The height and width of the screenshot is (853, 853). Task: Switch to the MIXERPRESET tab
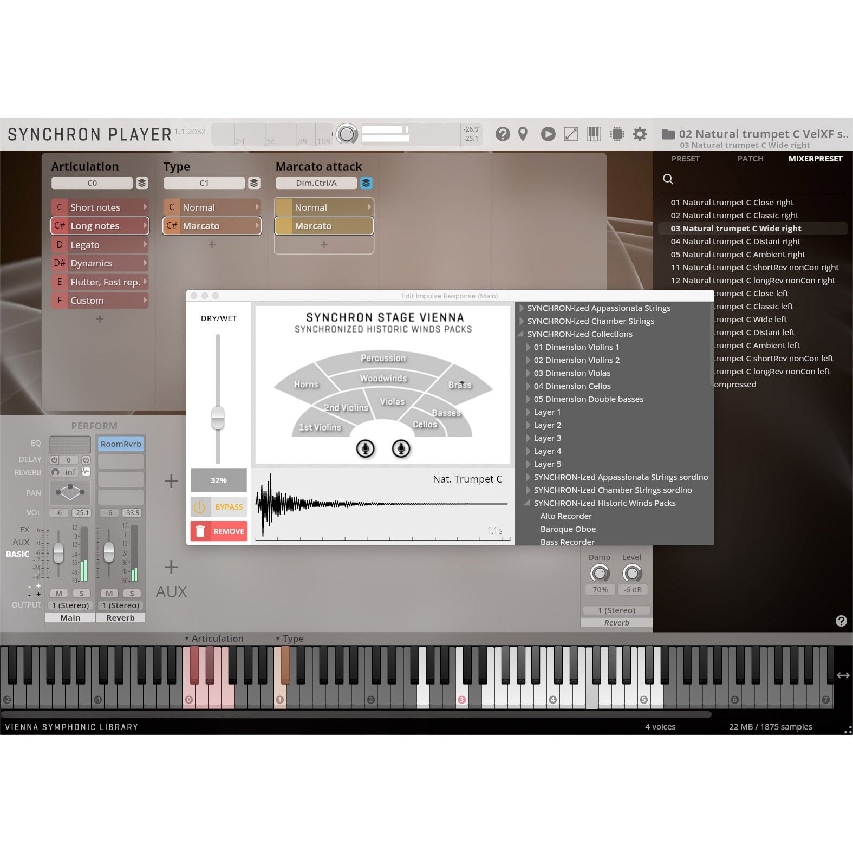pos(815,159)
